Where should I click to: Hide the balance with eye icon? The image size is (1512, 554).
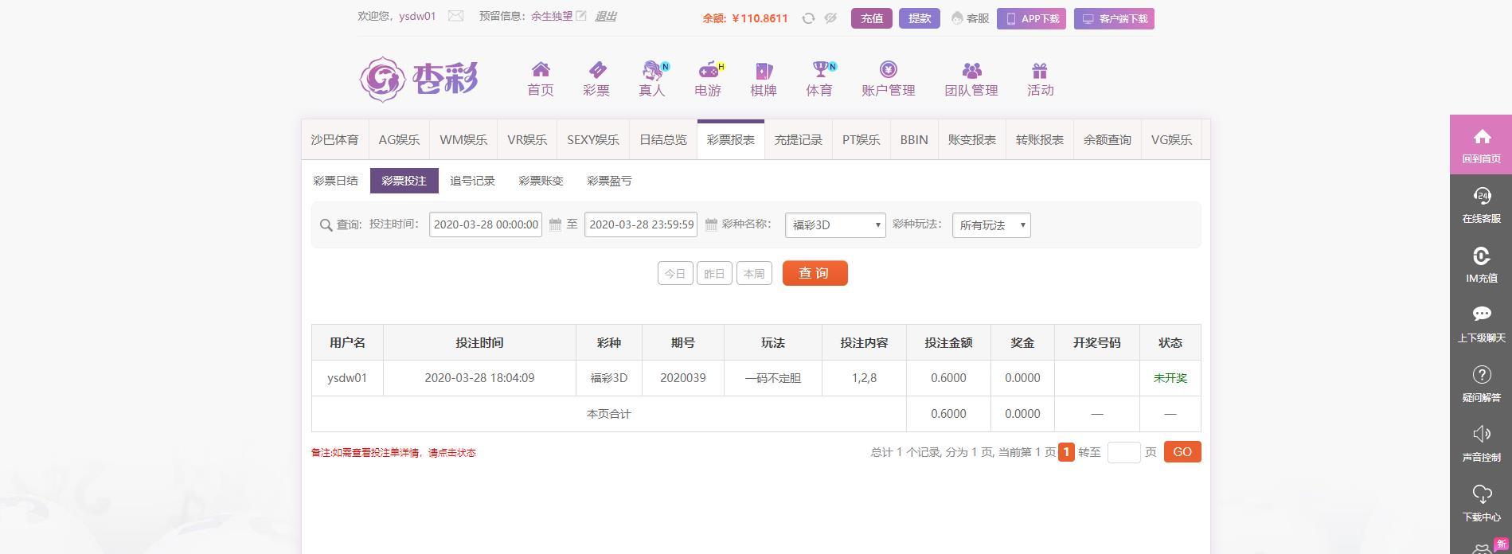[830, 18]
